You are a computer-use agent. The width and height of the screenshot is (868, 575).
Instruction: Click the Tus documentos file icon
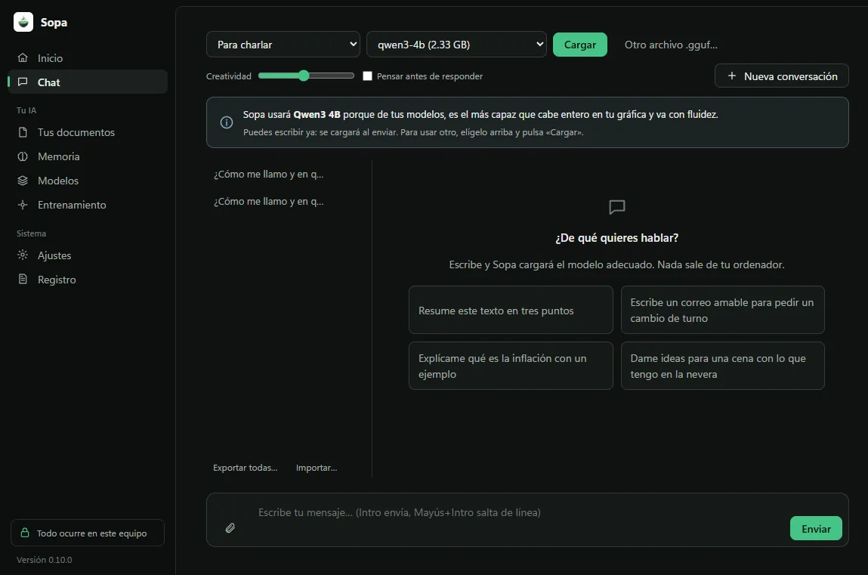click(23, 131)
